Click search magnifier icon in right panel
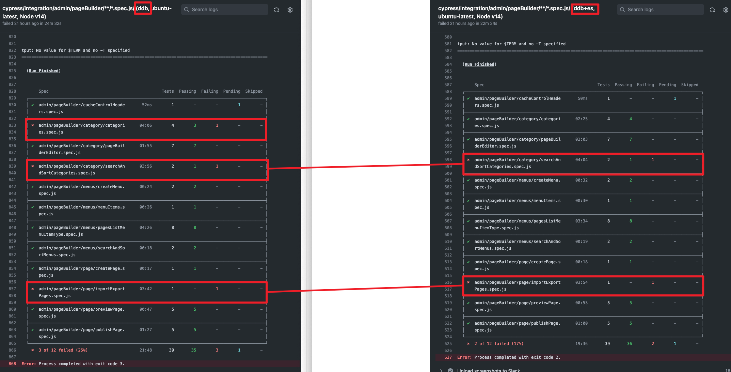Image resolution: width=731 pixels, height=372 pixels. pos(622,10)
